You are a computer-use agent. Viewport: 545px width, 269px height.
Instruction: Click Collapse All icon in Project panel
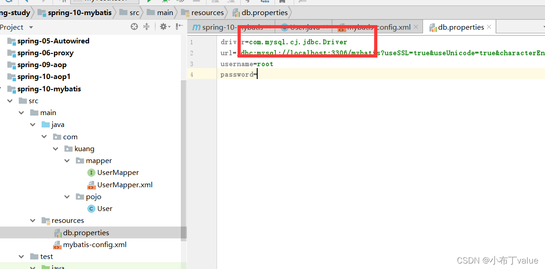(x=146, y=27)
